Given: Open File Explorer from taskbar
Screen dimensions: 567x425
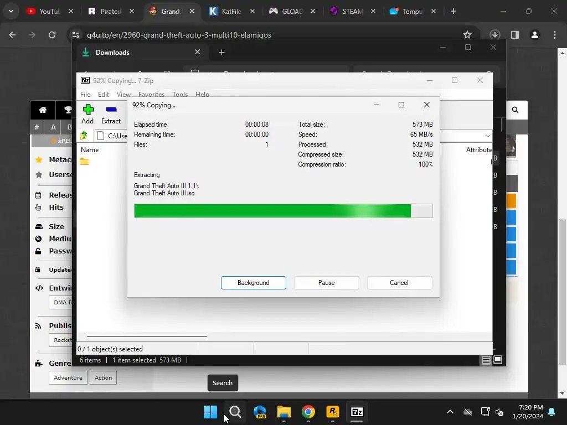Looking at the screenshot, I should click(x=284, y=412).
